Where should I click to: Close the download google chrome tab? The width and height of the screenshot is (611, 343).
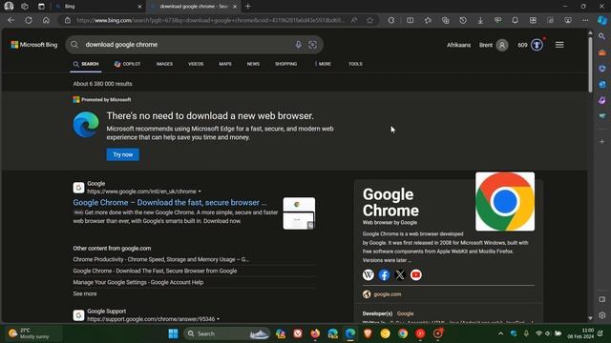(235, 7)
